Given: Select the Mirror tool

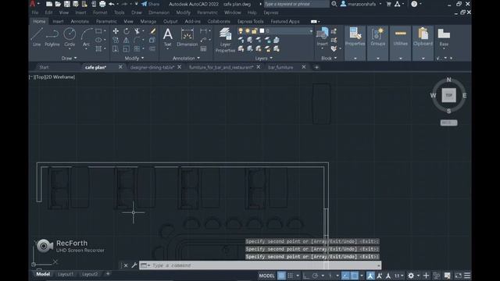Looking at the screenshot, I should click(127, 40).
